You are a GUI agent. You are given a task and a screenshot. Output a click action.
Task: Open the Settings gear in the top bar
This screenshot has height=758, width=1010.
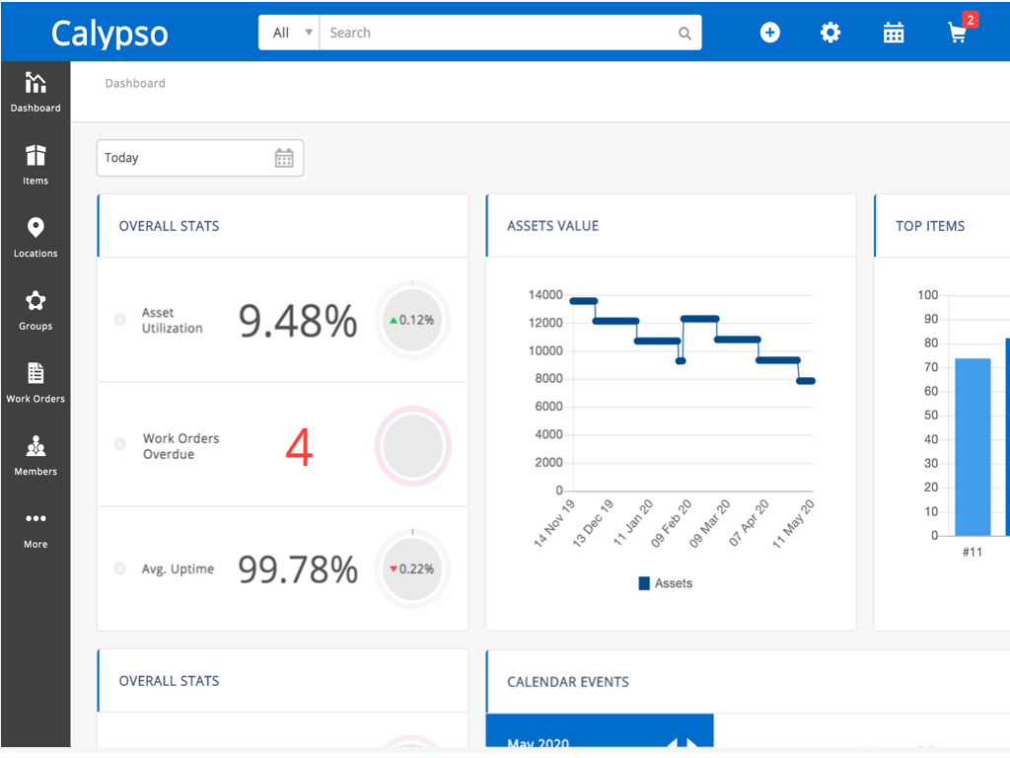point(830,33)
